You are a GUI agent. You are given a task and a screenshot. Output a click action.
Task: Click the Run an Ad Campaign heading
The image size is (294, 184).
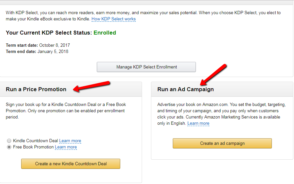[185, 89]
